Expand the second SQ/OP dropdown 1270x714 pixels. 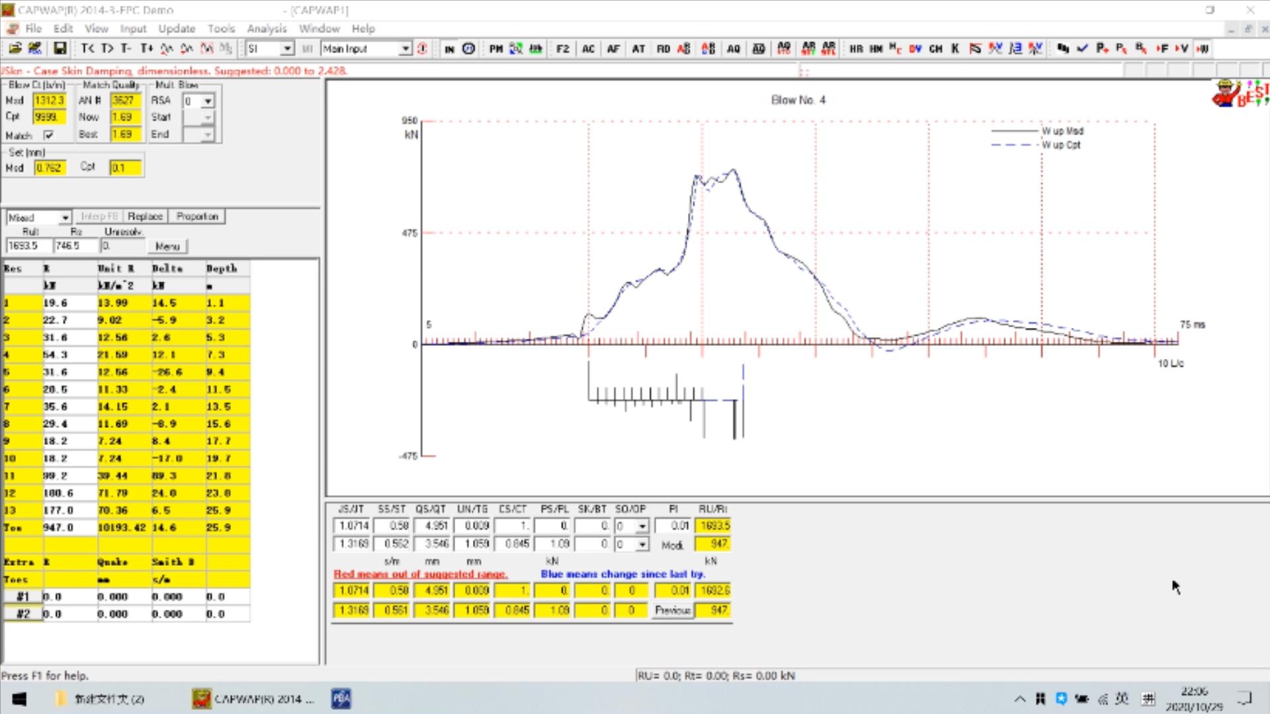tap(641, 544)
